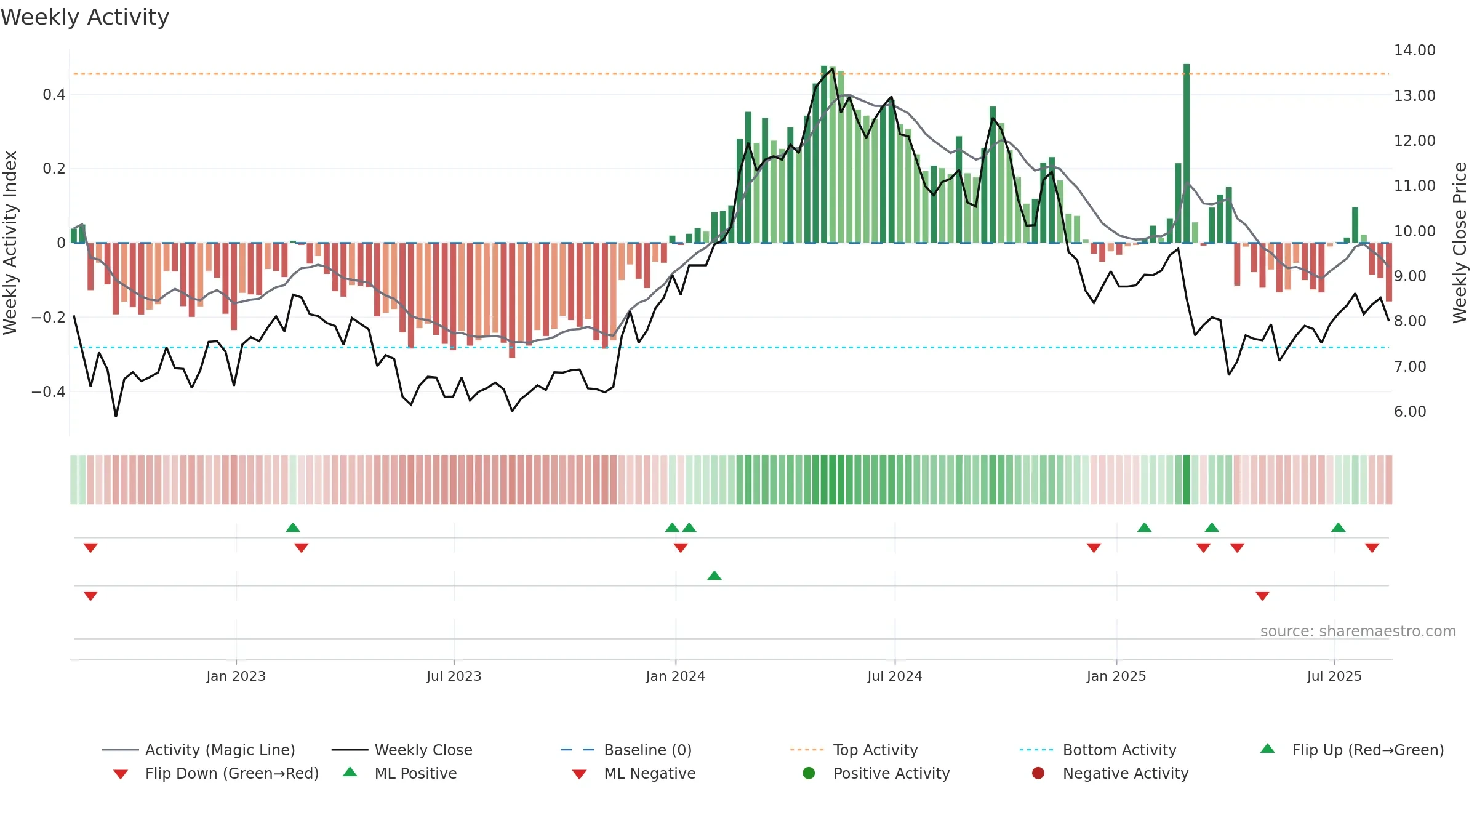Toggle Bottom Activity legend entry
The image size is (1477, 831).
click(x=1098, y=750)
